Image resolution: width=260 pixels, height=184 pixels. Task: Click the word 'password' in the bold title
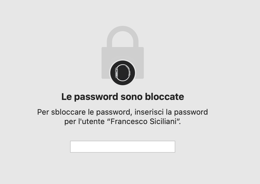pyautogui.click(x=96, y=97)
